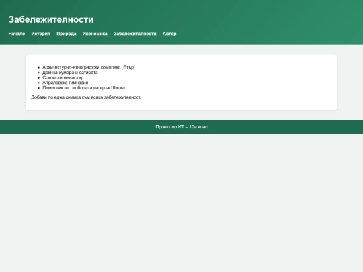Click the paragraph Добави по една снимка
This screenshot has height=272, width=363.
pyautogui.click(x=86, y=97)
